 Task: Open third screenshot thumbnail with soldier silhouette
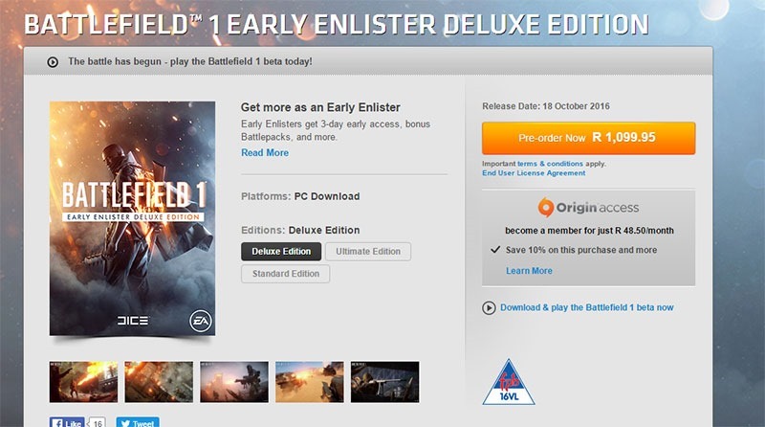(234, 382)
